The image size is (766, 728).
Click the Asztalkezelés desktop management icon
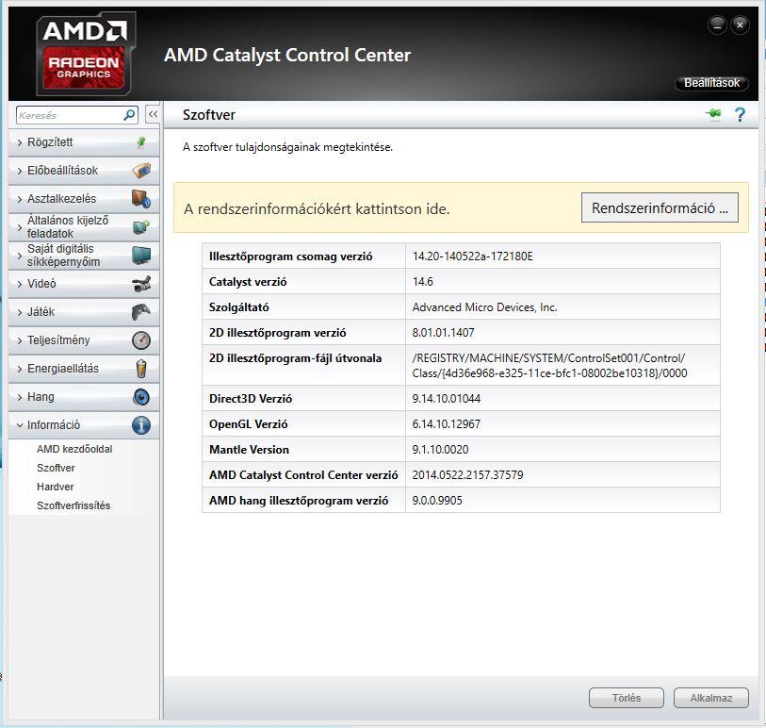141,199
